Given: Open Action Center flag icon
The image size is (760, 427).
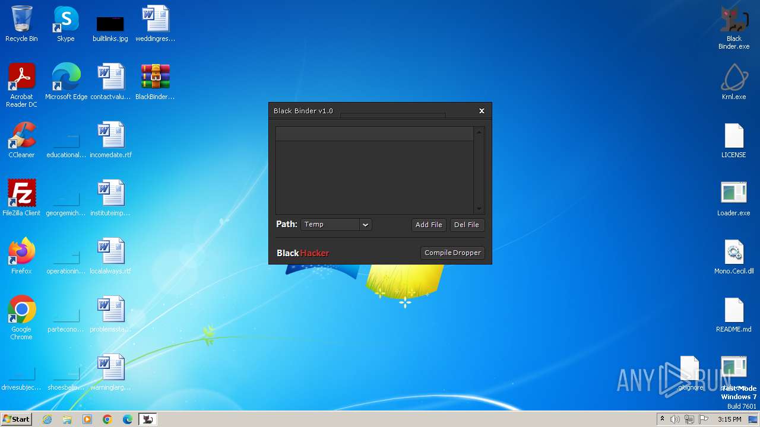Looking at the screenshot, I should (x=704, y=419).
